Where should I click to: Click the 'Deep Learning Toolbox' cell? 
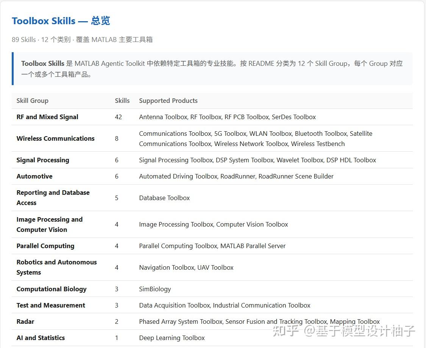[x=172, y=338]
